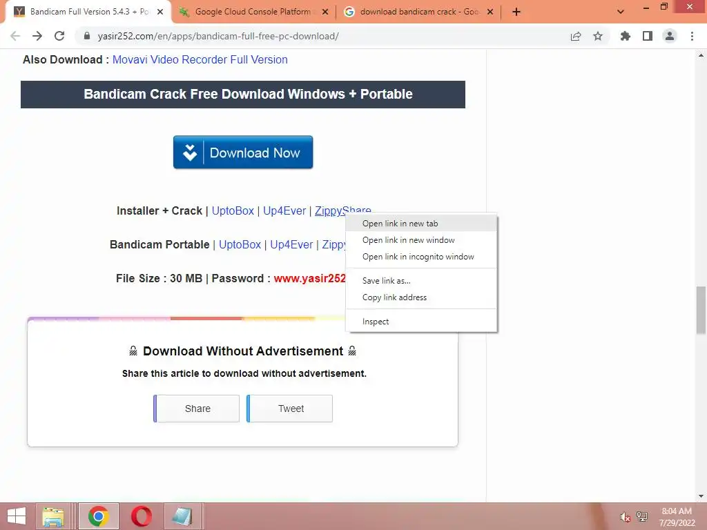
Task: Click the scrollbar up arrow
Action: coord(701,55)
